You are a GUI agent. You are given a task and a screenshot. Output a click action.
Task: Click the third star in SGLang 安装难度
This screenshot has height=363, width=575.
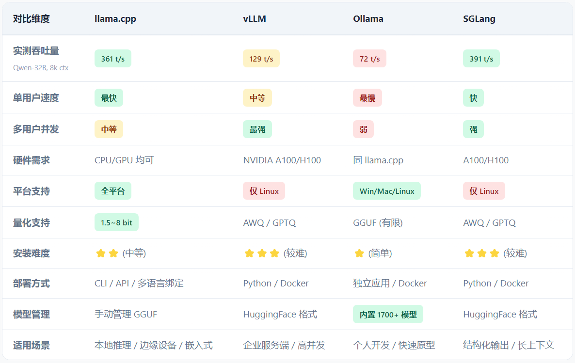(x=495, y=253)
